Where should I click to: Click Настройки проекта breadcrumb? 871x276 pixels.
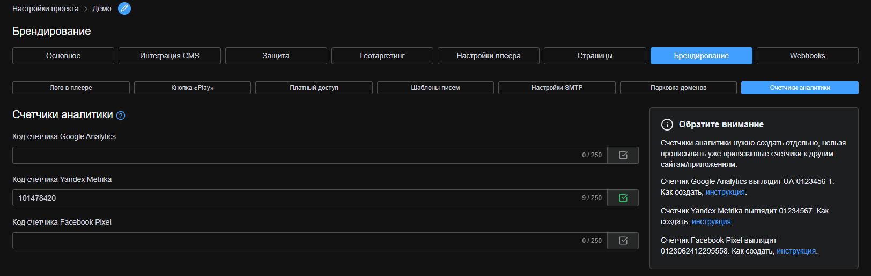(46, 9)
